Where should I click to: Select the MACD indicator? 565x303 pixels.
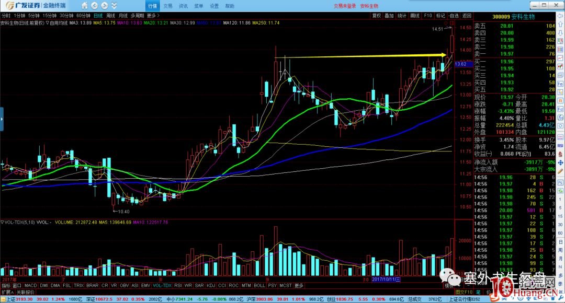[31, 286]
